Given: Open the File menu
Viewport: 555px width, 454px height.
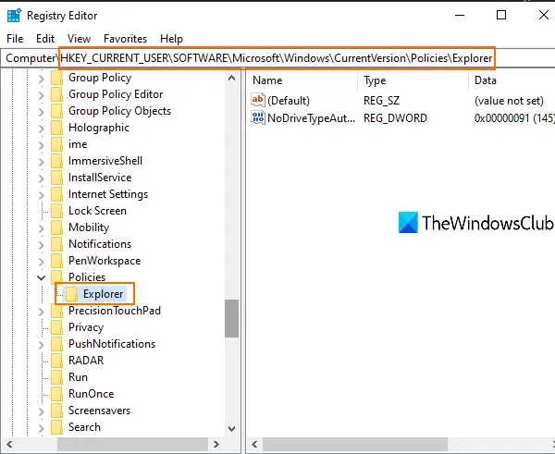Looking at the screenshot, I should [15, 39].
